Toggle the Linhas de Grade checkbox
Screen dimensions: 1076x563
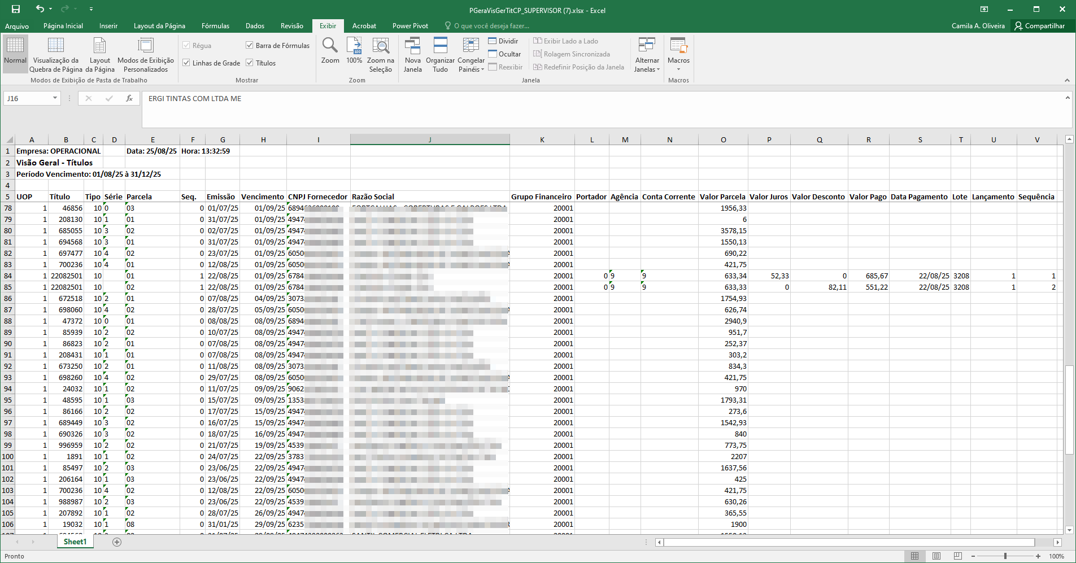[186, 63]
